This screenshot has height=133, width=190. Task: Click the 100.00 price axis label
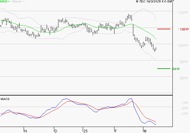pyautogui.click(x=183, y=45)
